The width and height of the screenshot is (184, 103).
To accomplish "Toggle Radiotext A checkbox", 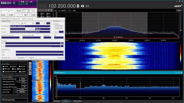I will pos(2,43).
